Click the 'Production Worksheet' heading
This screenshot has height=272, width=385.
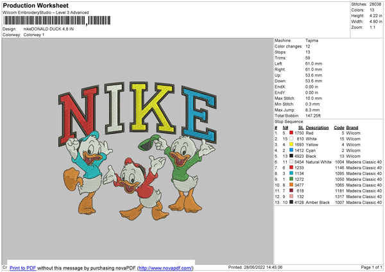36,5
